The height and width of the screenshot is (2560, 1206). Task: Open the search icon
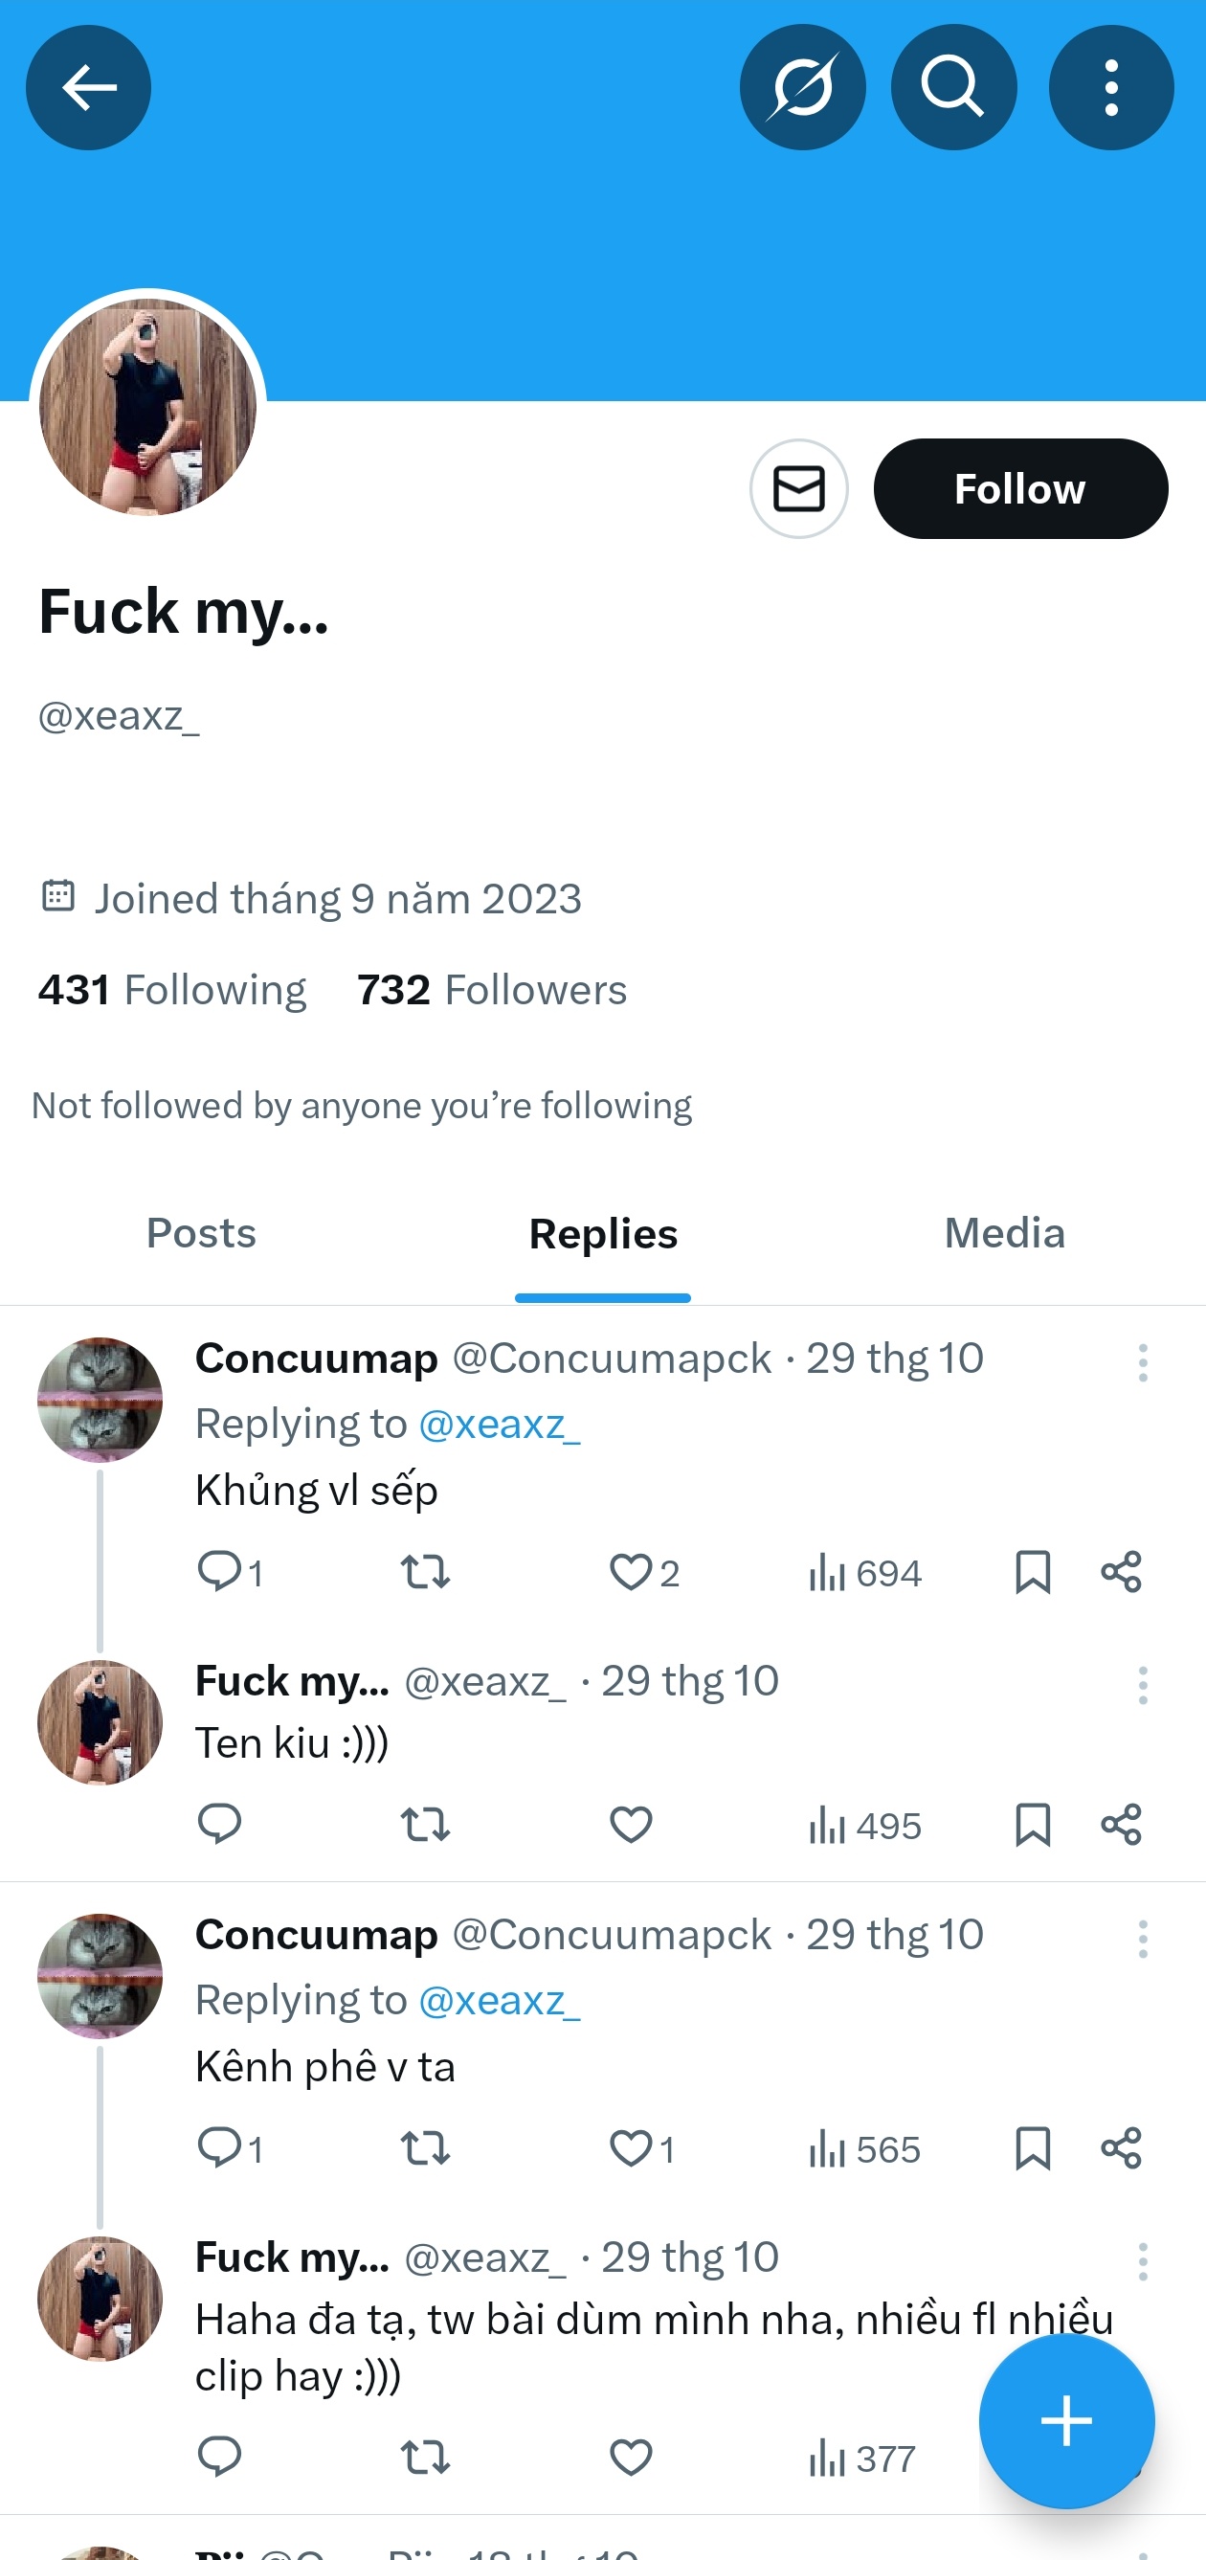pyautogui.click(x=952, y=87)
